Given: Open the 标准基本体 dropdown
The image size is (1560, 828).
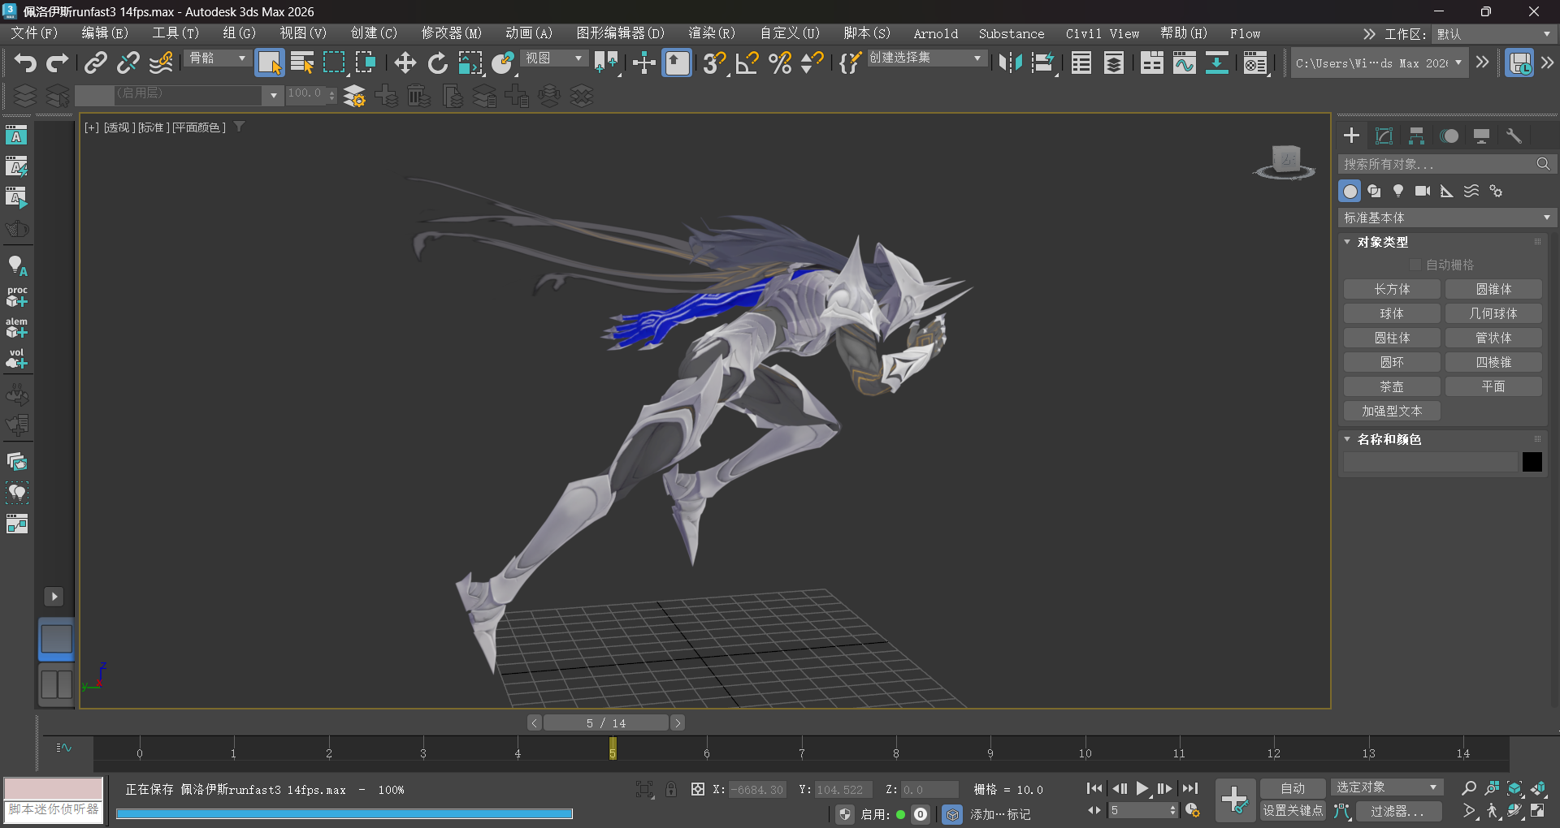Looking at the screenshot, I should click(x=1447, y=218).
